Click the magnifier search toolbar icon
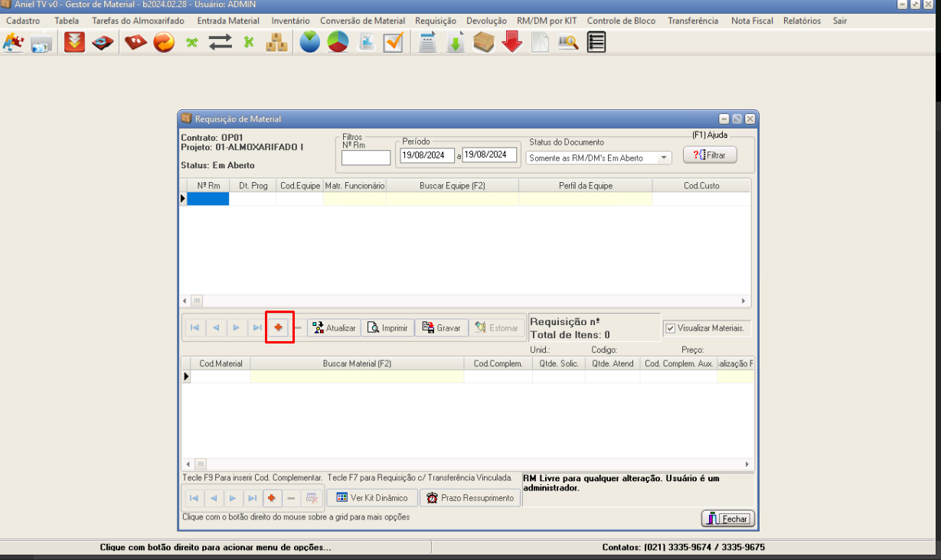The image size is (941, 560). pos(567,43)
